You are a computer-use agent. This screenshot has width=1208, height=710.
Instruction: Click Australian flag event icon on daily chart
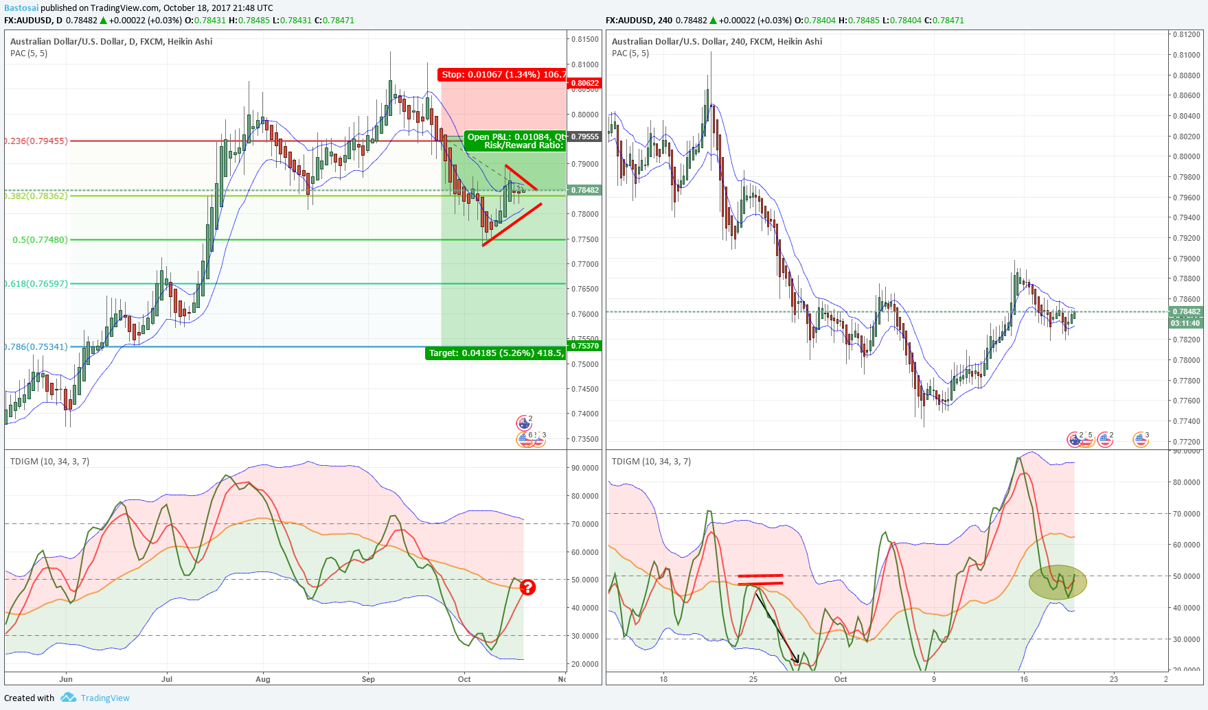tap(524, 423)
